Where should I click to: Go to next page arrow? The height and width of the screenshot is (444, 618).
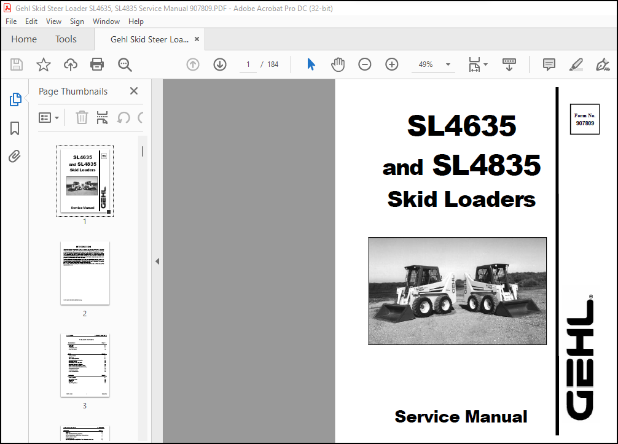(x=220, y=64)
